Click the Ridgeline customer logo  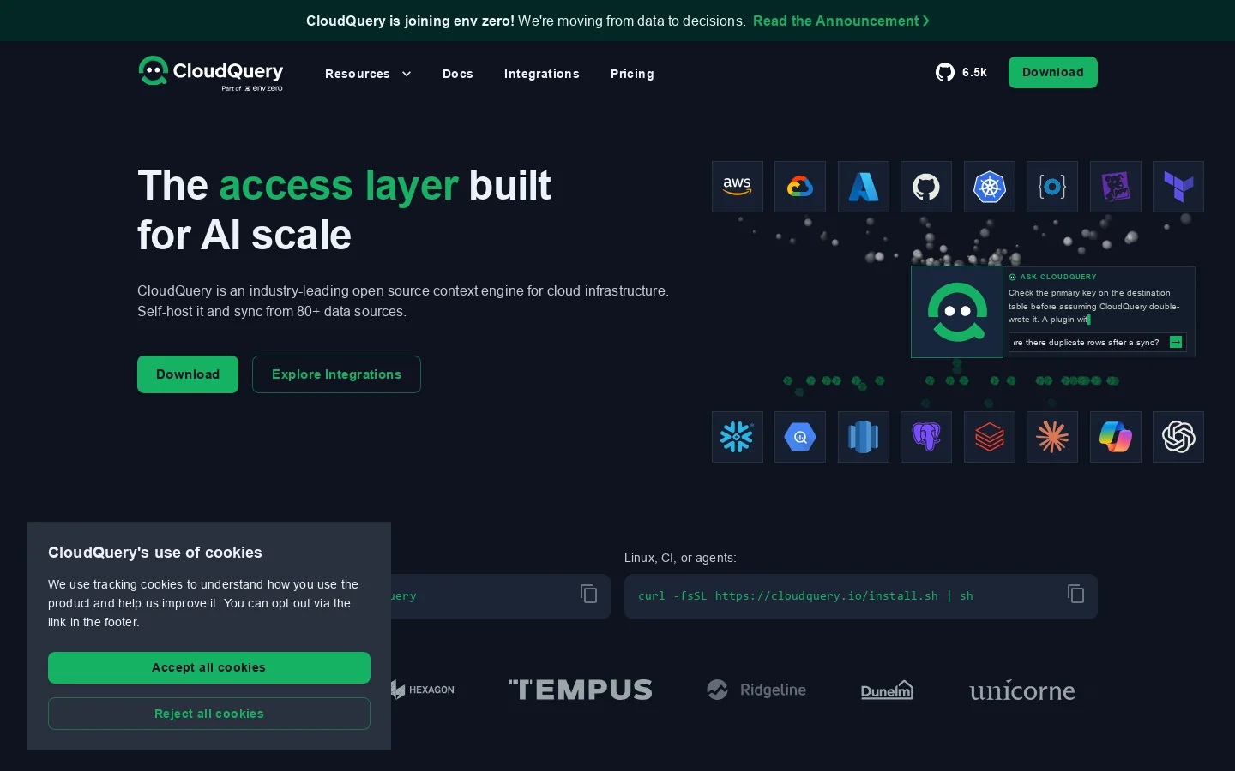point(756,690)
